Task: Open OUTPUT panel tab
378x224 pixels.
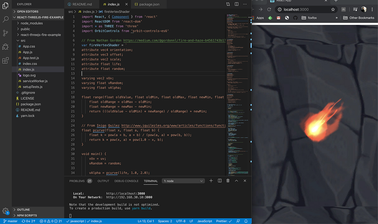Action: point(103,181)
